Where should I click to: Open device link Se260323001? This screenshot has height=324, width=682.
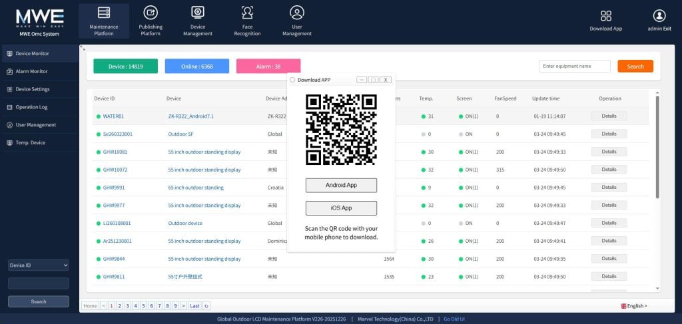click(x=117, y=134)
